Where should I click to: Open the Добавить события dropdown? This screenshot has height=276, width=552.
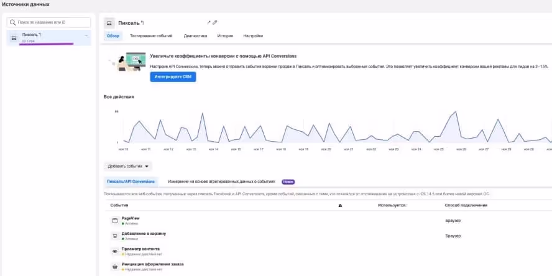click(128, 166)
